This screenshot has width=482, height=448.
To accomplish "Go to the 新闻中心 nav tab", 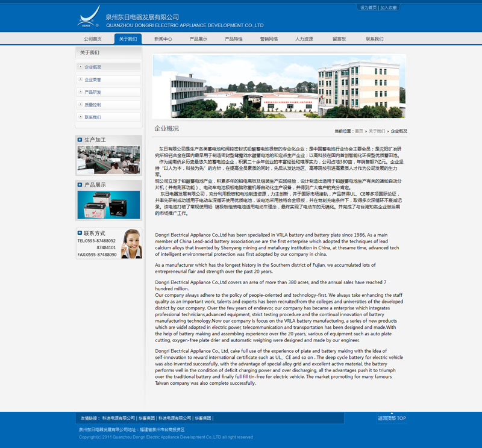I will (163, 39).
